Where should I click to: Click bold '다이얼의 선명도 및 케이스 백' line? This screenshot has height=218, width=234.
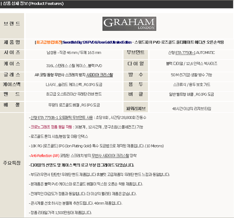[81, 165]
